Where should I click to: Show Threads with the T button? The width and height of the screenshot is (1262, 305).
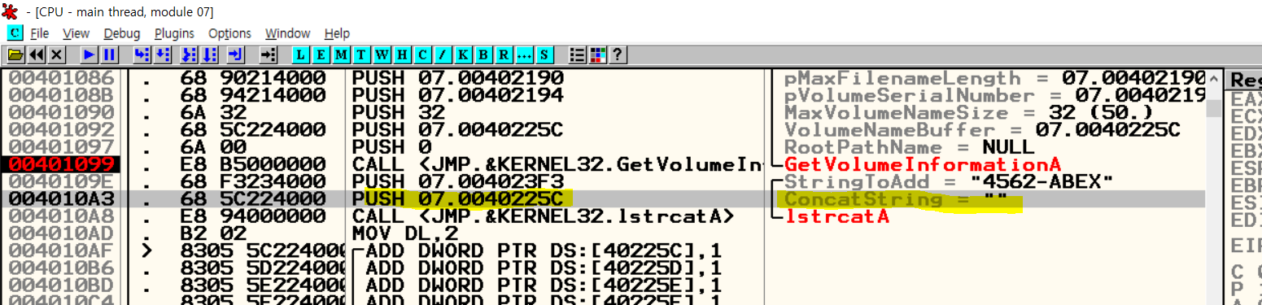pos(361,55)
